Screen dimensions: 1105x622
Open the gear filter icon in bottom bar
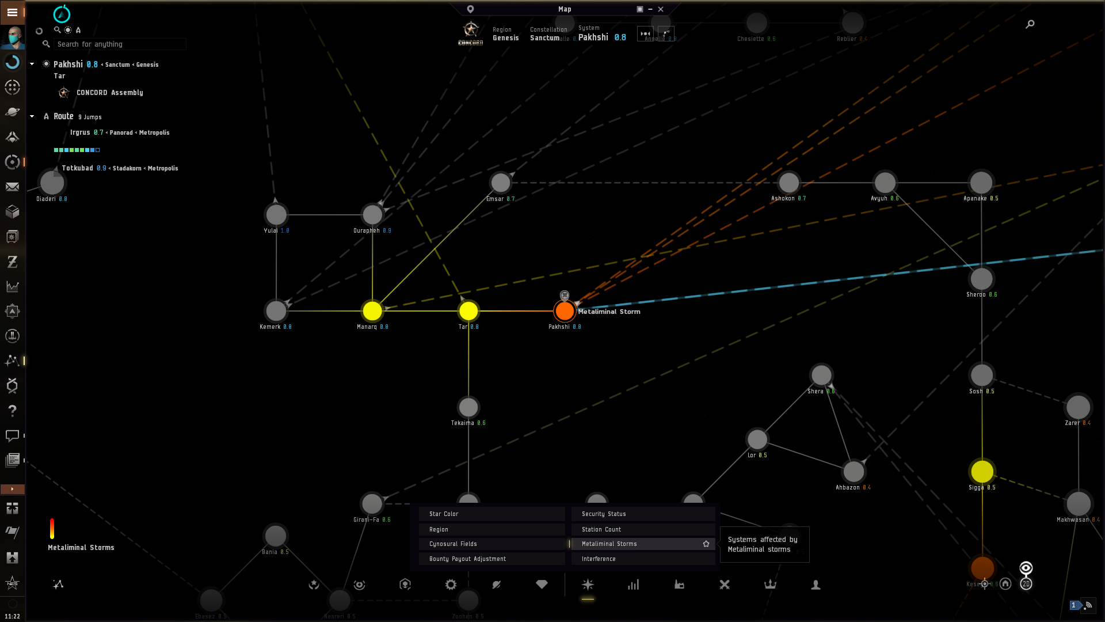point(451,585)
